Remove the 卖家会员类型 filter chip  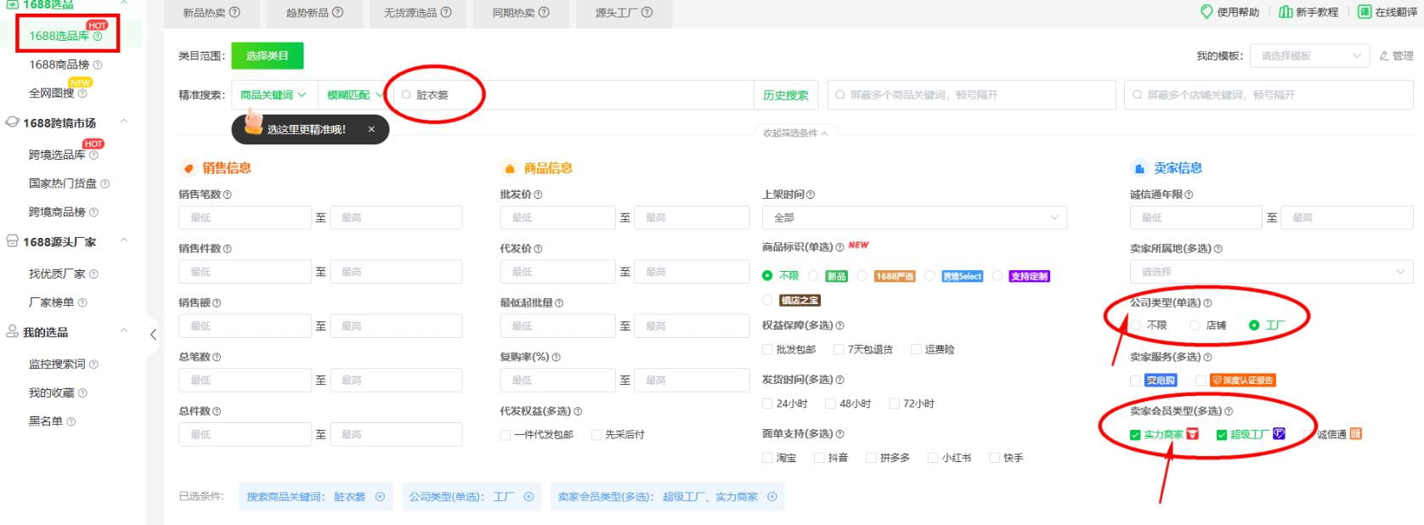[772, 497]
